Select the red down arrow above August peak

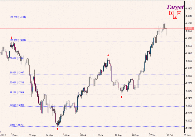coord(108,55)
